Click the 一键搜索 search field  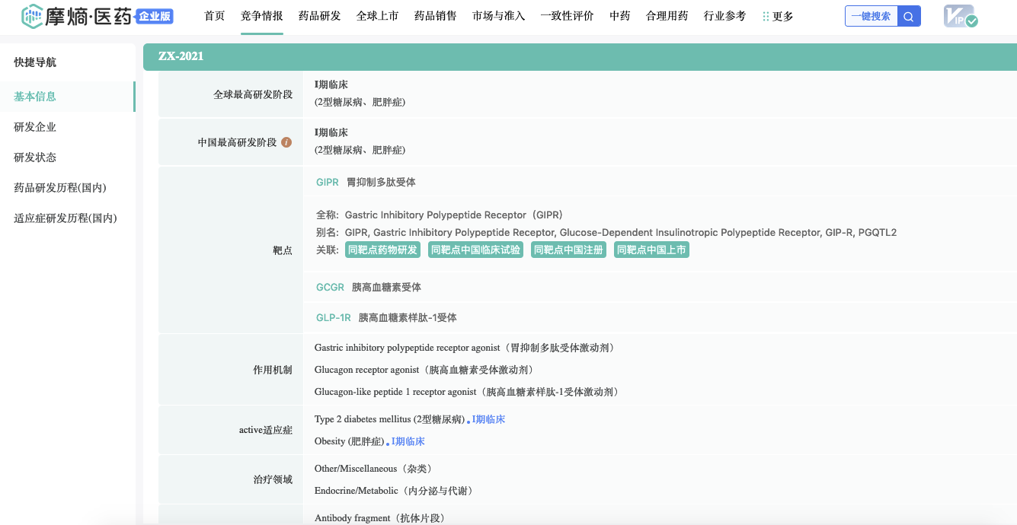[x=871, y=17]
